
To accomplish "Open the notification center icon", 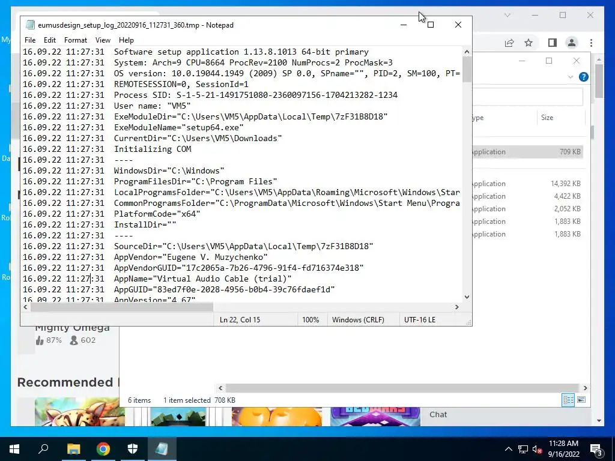I will 596,450.
